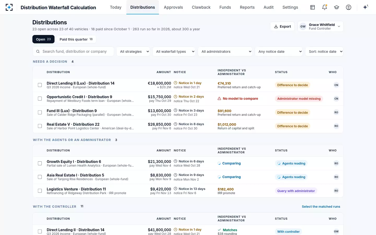
Task: Select Asia Real Estate I Distribution 5 checkbox
Action: click(40, 177)
